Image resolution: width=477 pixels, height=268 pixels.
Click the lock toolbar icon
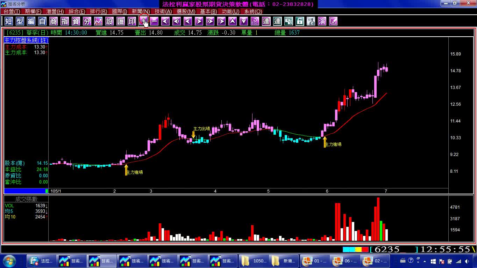pos(300,21)
